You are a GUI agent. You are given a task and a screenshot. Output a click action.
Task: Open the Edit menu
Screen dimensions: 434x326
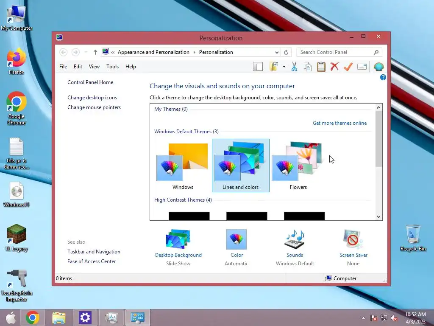point(78,67)
